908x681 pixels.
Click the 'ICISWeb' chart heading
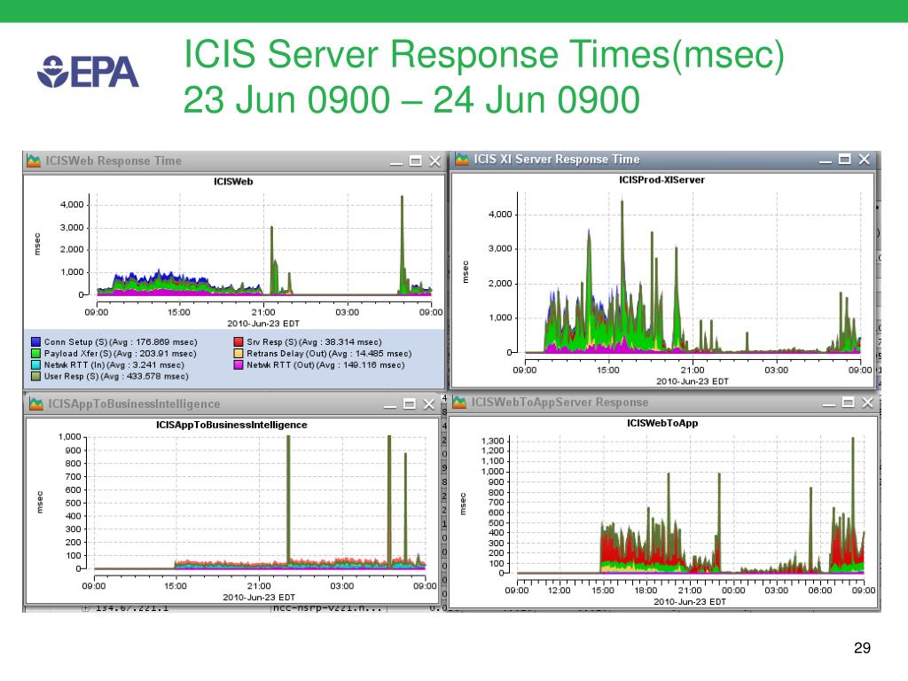tap(233, 182)
